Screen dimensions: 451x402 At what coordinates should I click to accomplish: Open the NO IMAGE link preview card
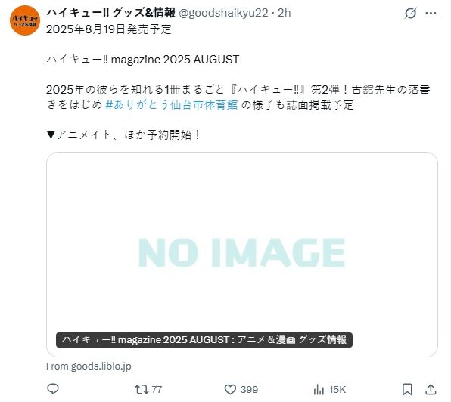(242, 255)
